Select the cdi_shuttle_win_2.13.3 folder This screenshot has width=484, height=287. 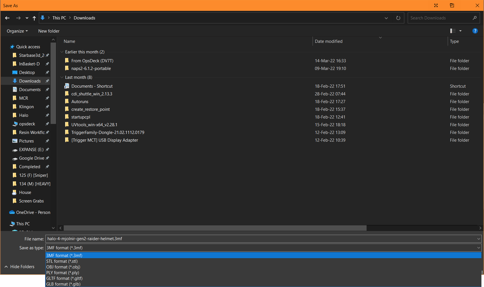[92, 94]
